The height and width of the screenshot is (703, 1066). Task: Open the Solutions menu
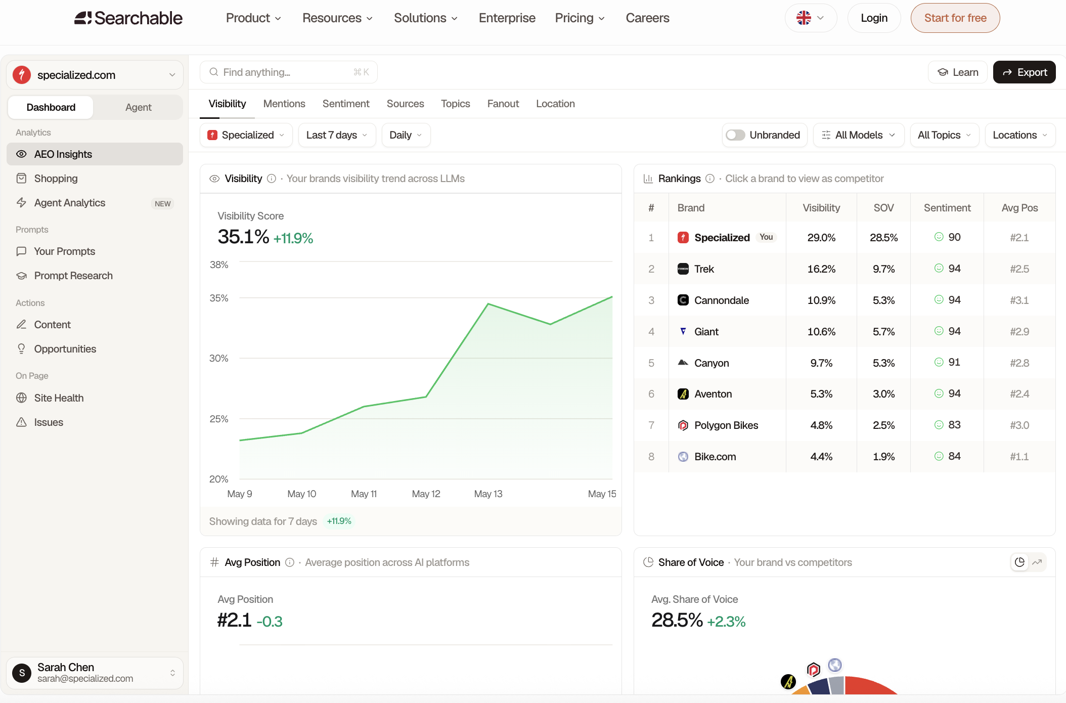[x=426, y=18]
